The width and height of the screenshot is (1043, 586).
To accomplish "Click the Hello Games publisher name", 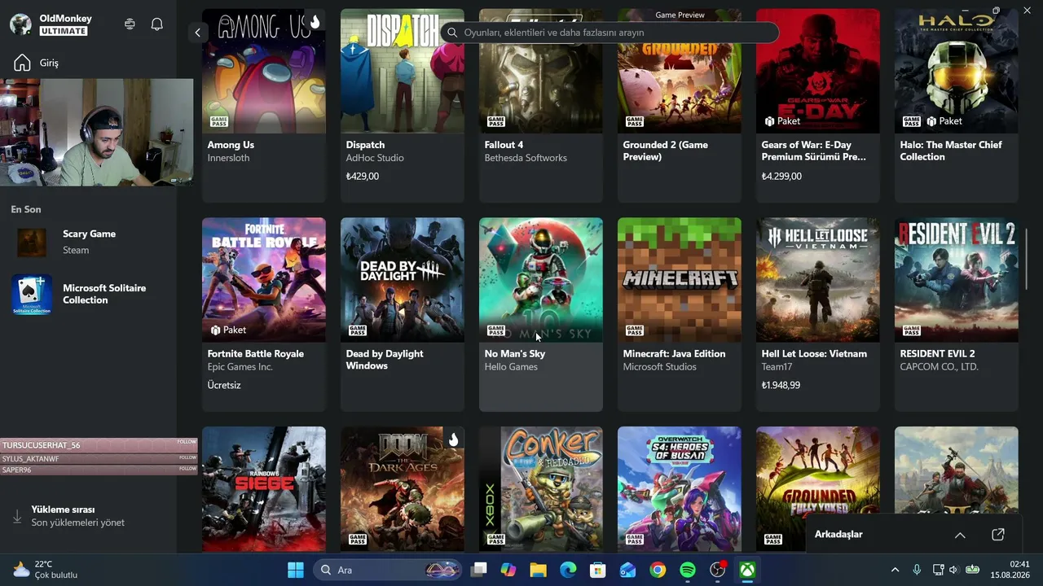I will 511,367.
